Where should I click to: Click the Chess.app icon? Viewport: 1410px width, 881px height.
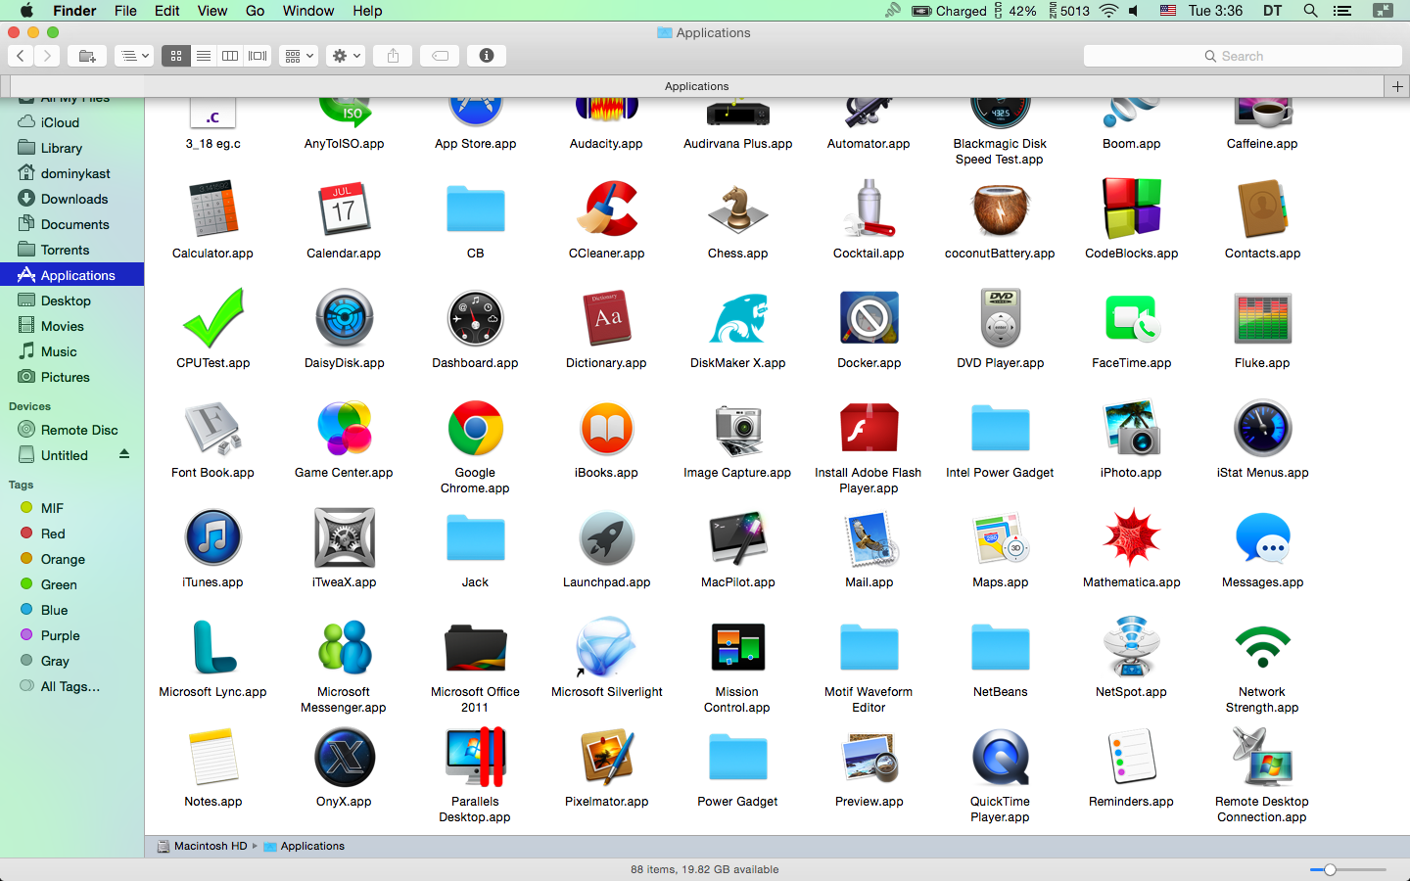coord(737,209)
